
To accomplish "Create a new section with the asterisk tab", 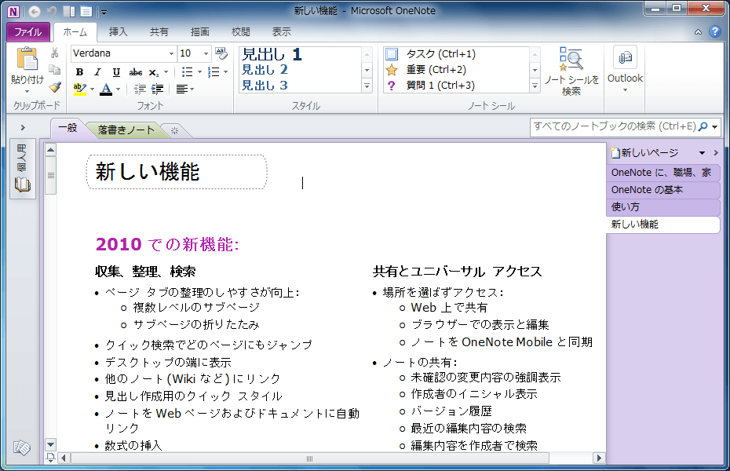I will coord(174,131).
